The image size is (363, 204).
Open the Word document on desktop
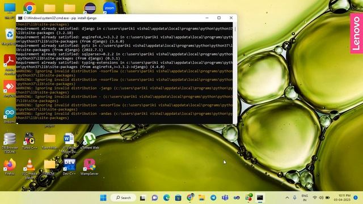[69, 143]
